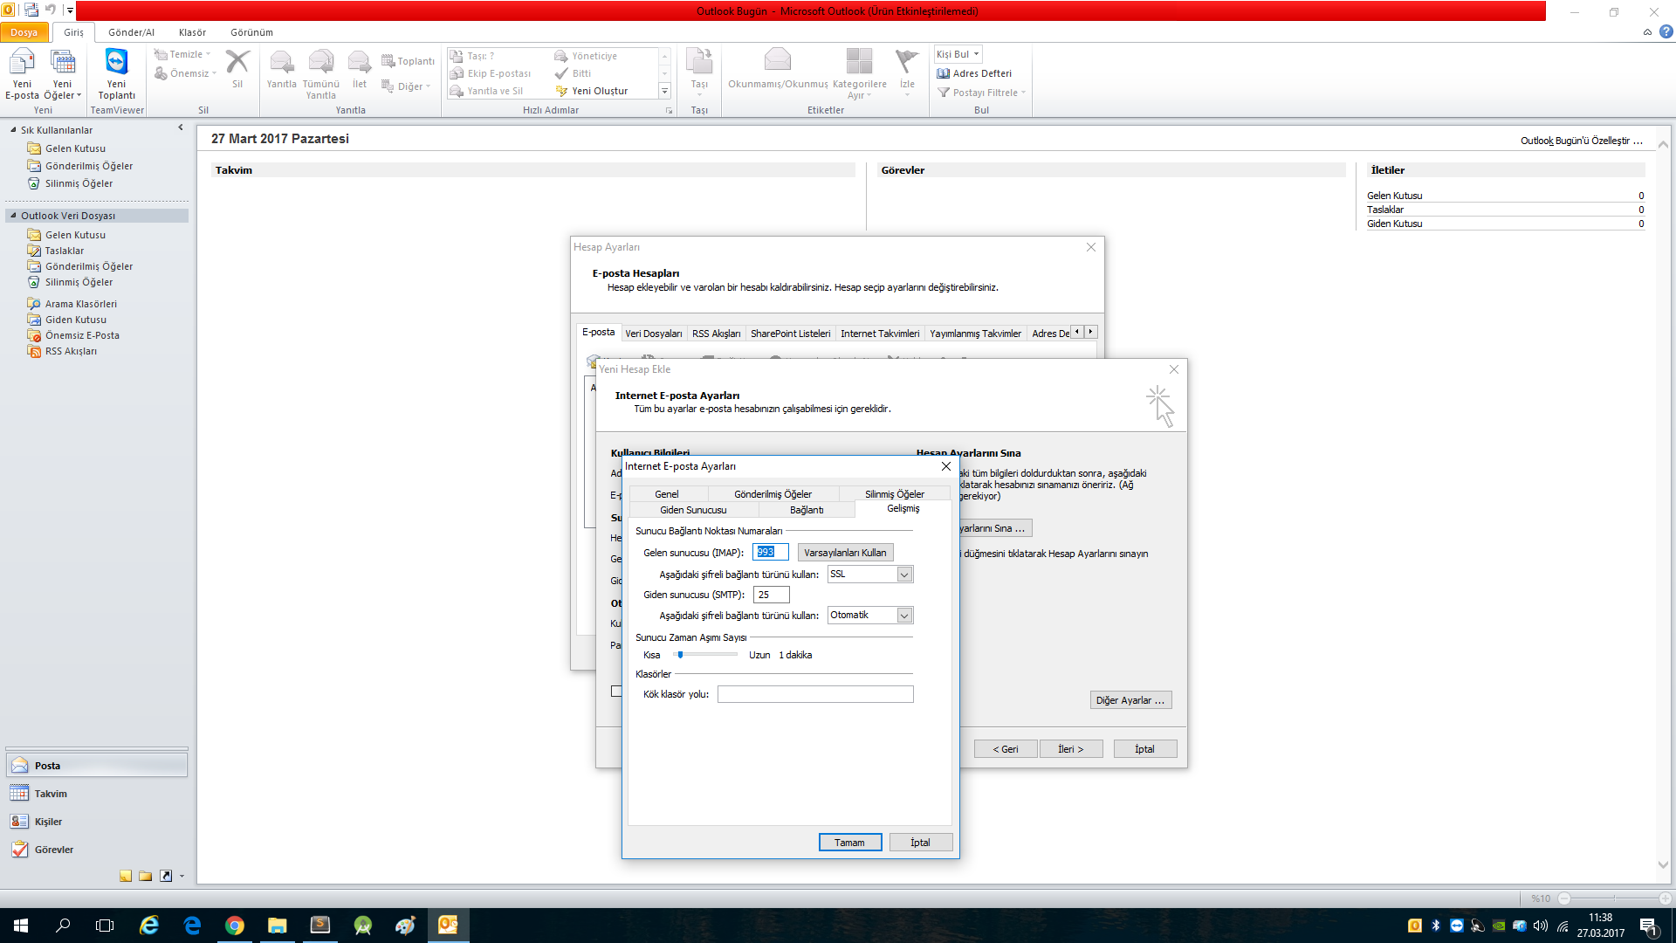Open the IMAP encryption type SSL dropdown
1676x943 pixels.
coord(904,575)
